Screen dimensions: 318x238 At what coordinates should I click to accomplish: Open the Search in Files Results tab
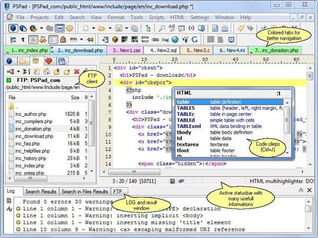click(x=84, y=191)
